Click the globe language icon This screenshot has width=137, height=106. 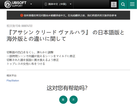coord(46,4)
